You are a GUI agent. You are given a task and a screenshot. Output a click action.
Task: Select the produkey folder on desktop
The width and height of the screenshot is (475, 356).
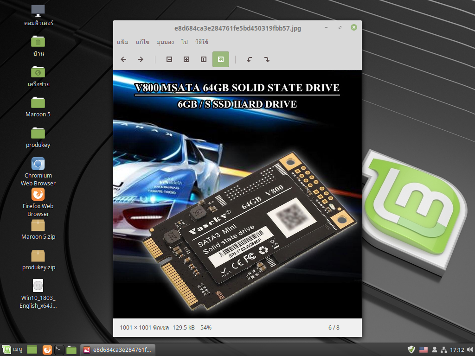(x=38, y=138)
